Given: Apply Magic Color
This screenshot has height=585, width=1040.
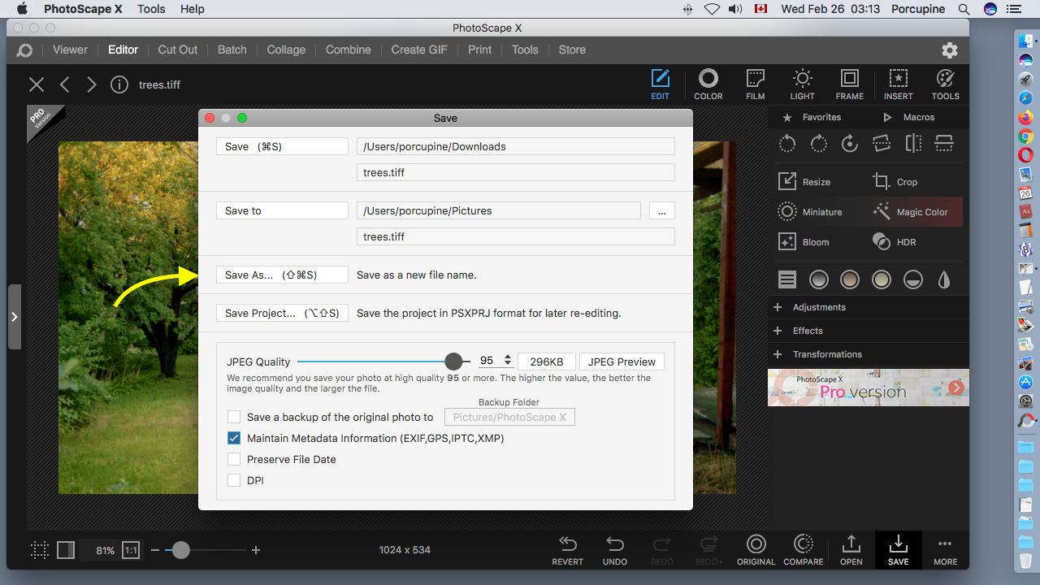Looking at the screenshot, I should (910, 212).
